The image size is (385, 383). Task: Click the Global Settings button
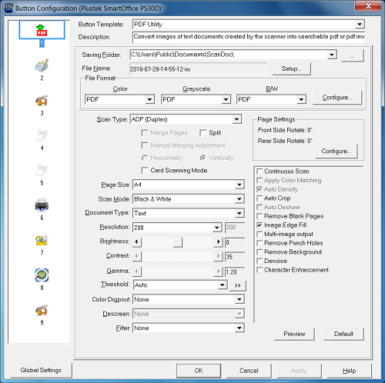tap(41, 370)
